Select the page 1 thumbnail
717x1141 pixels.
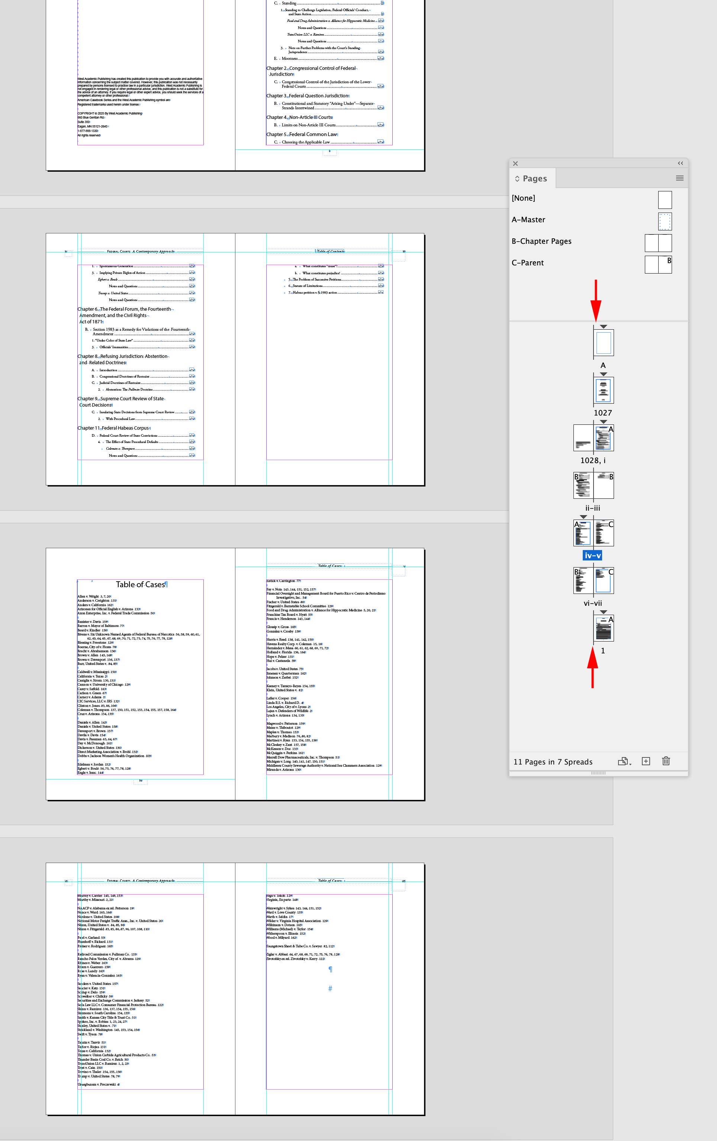point(603,628)
